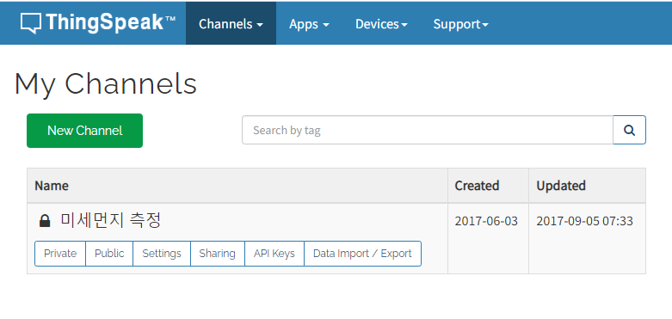The width and height of the screenshot is (672, 319).
Task: Click the Name column header
Action: tap(52, 186)
